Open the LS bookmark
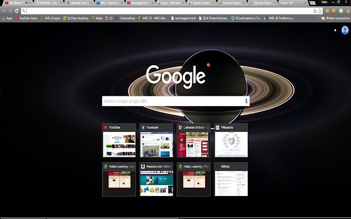 tap(109, 18)
